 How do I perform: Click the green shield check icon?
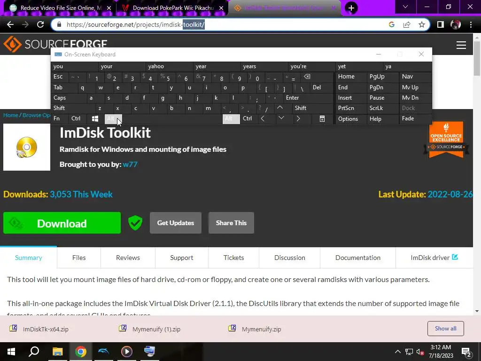135,223
